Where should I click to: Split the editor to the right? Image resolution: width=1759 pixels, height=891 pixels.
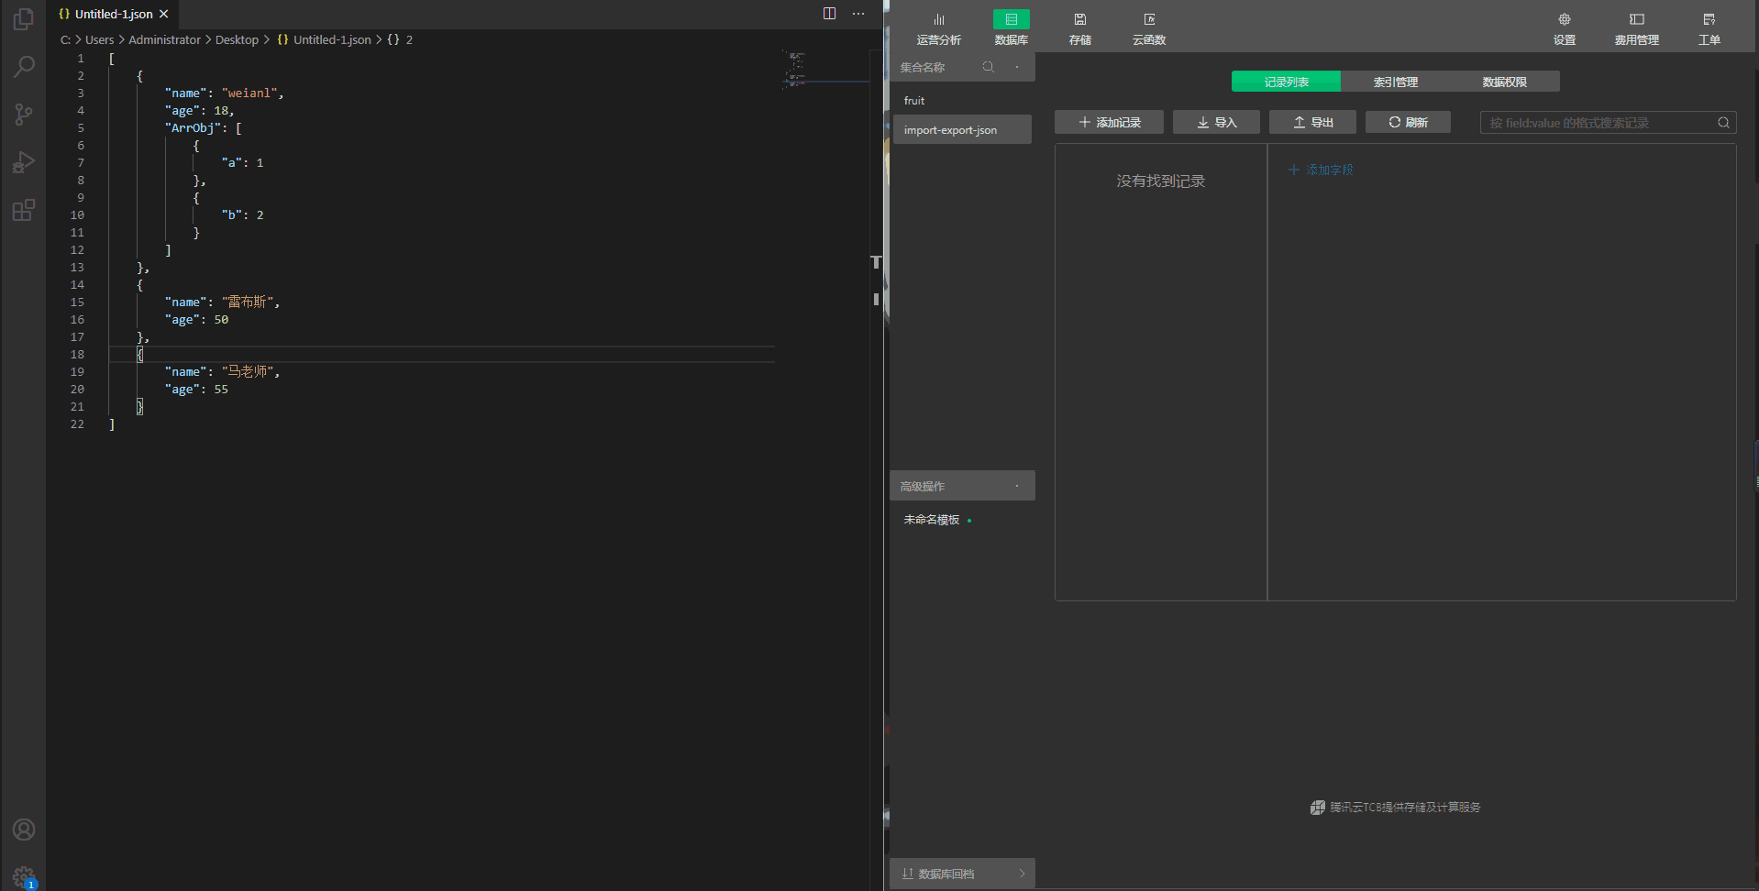(829, 14)
